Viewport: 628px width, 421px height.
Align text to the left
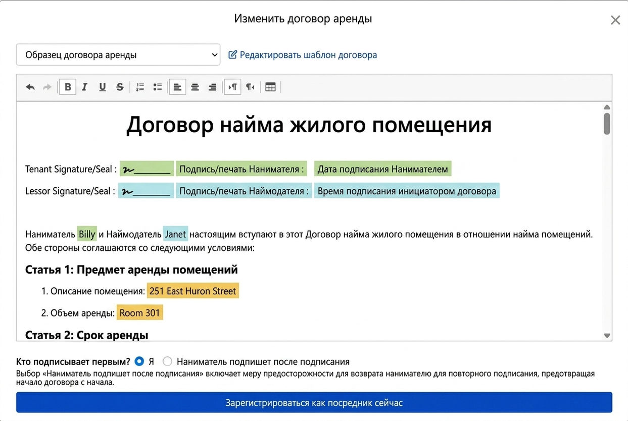[177, 87]
